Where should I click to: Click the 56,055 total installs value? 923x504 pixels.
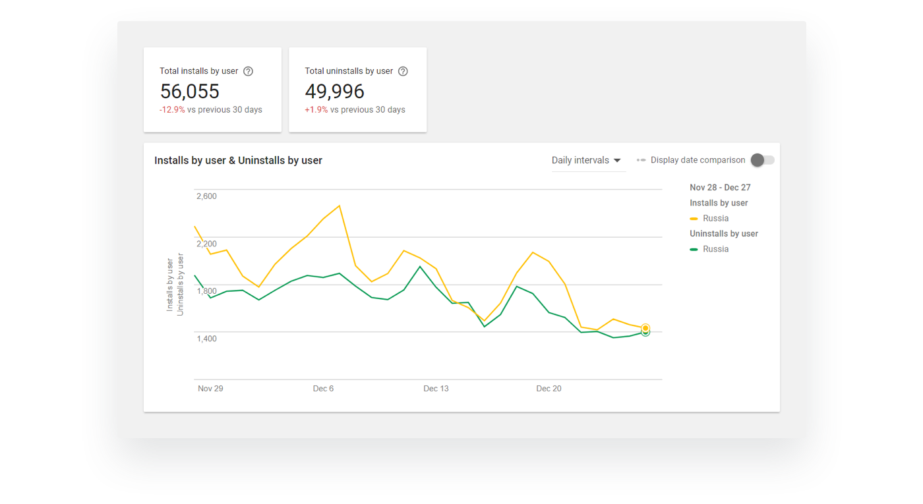pyautogui.click(x=190, y=92)
